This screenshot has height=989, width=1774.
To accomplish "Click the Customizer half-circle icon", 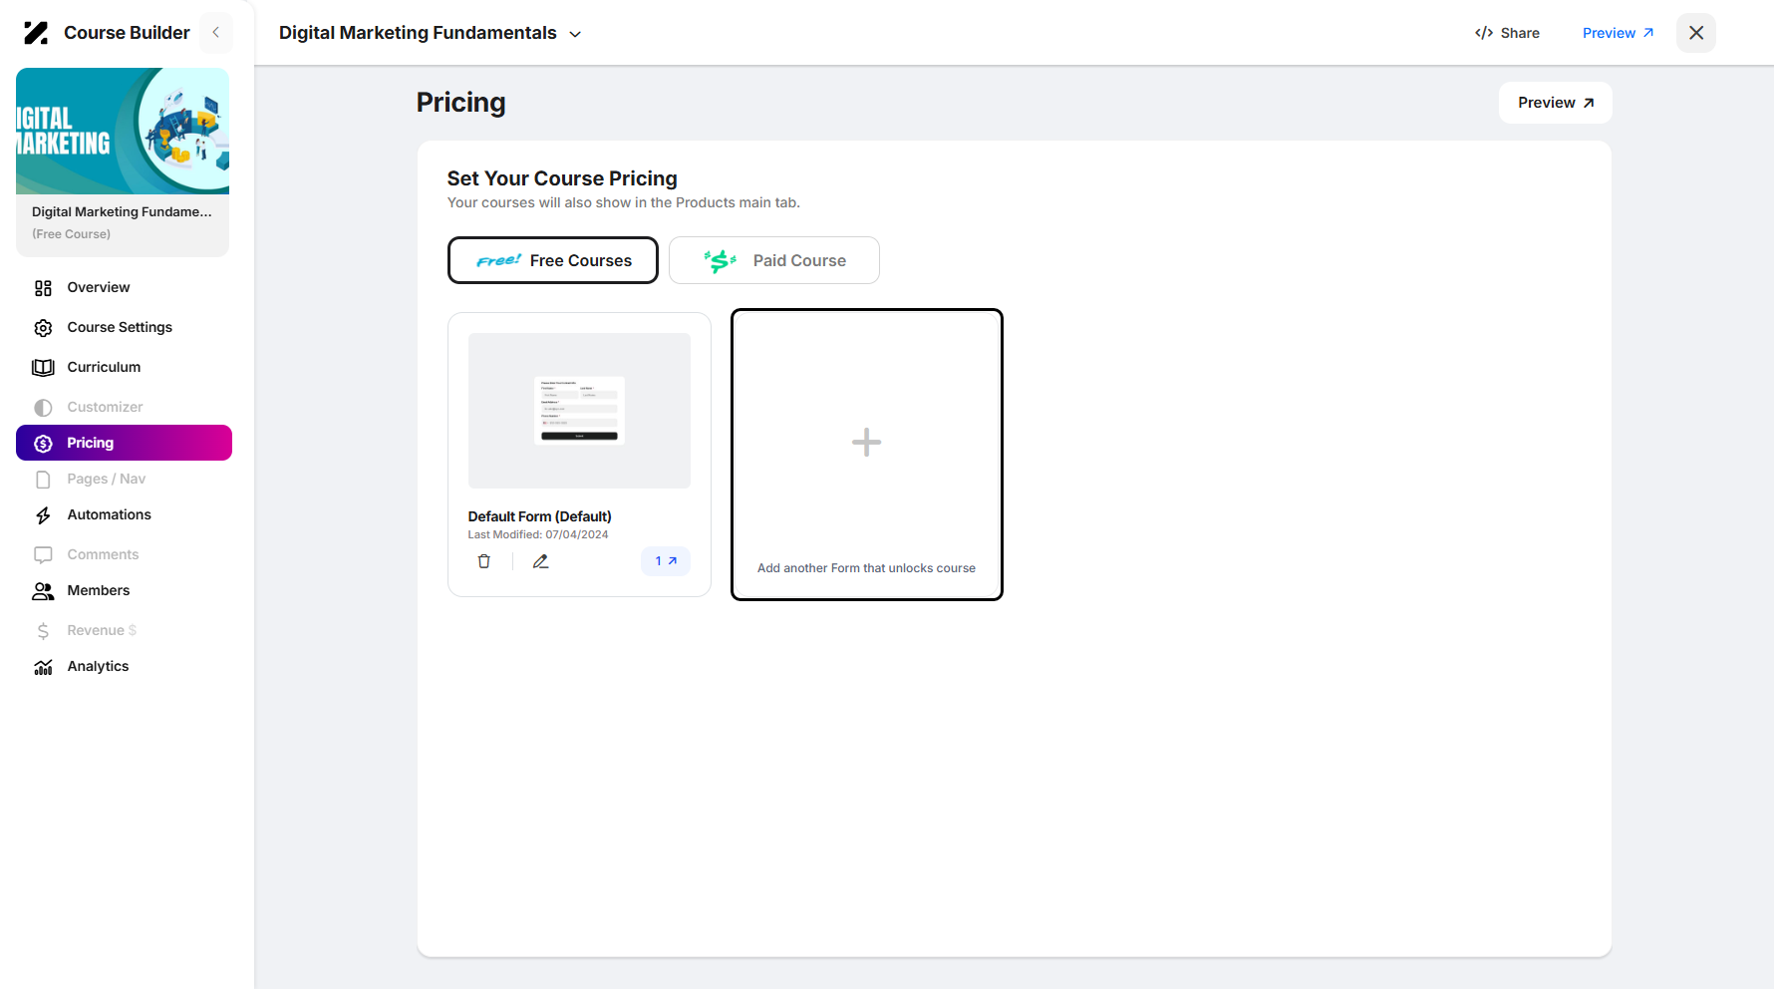I will (x=43, y=408).
